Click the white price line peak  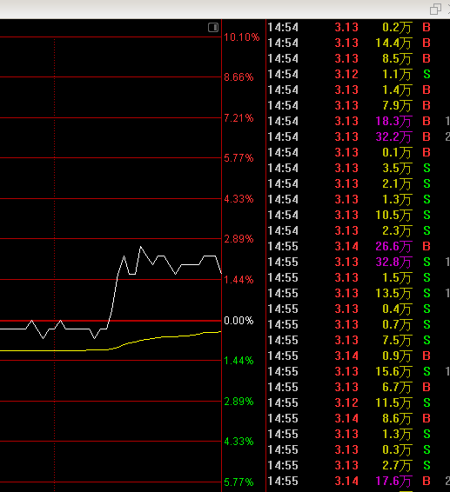[140, 247]
